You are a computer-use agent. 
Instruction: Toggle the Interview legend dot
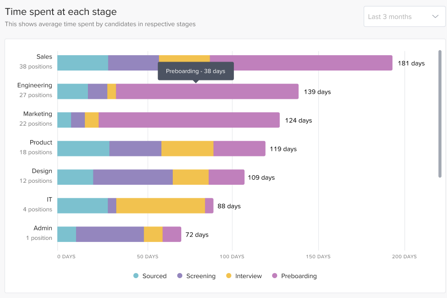click(x=229, y=276)
